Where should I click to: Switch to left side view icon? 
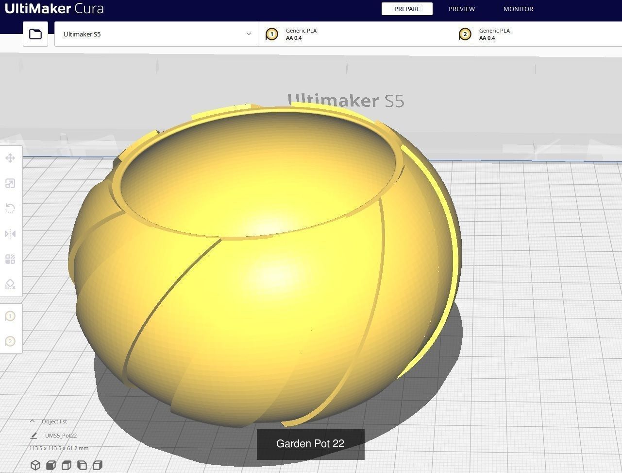pyautogui.click(x=82, y=465)
